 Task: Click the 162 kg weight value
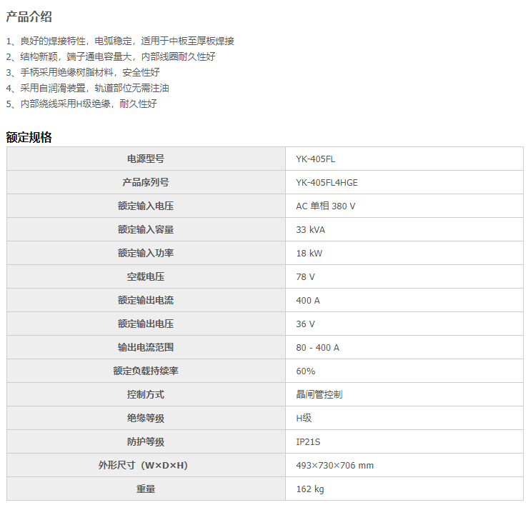(309, 489)
